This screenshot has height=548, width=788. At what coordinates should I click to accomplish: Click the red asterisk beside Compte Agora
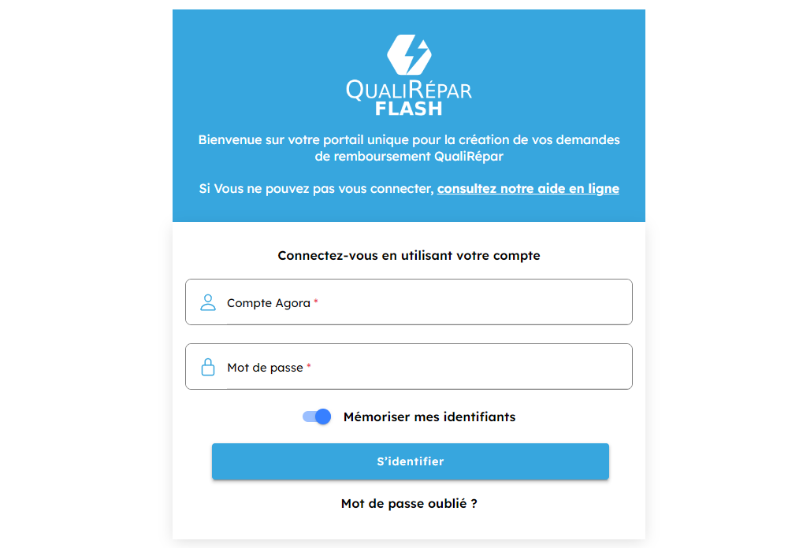[316, 302]
